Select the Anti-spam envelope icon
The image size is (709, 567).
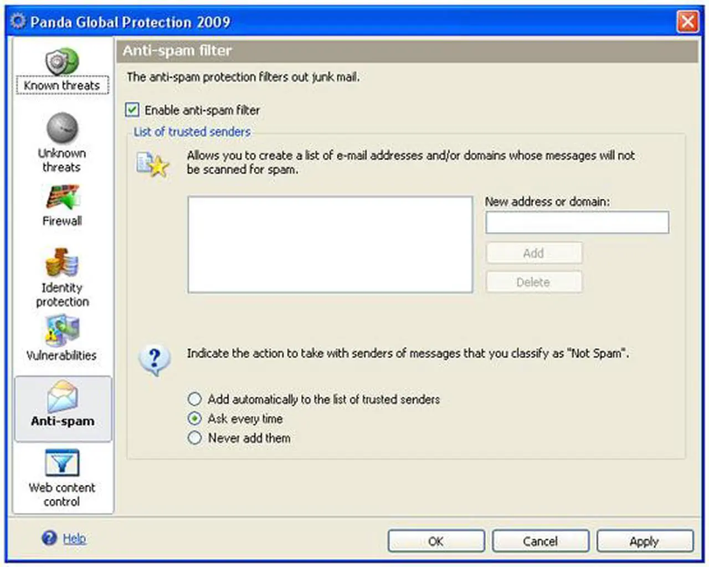point(63,396)
